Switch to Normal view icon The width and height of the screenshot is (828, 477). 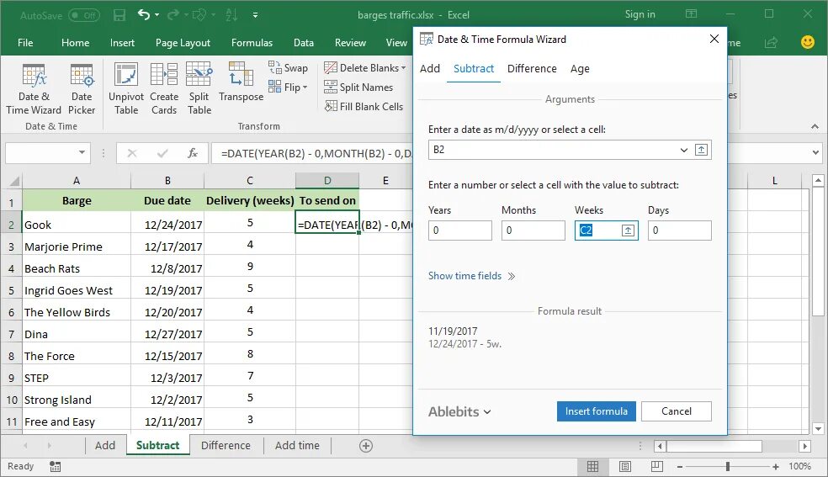[593, 466]
